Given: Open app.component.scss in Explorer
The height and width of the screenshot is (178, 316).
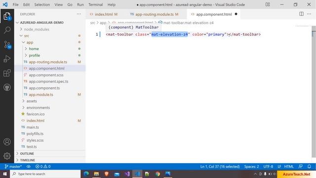Looking at the screenshot, I should pos(46,75).
